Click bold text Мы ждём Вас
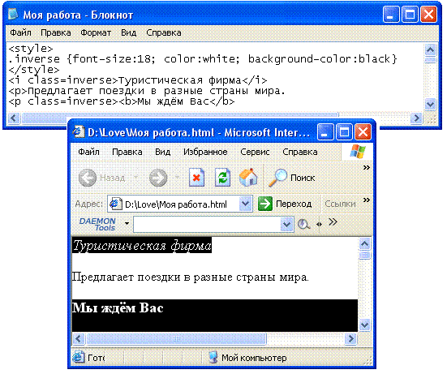This screenshot has height=374, width=447. [118, 307]
